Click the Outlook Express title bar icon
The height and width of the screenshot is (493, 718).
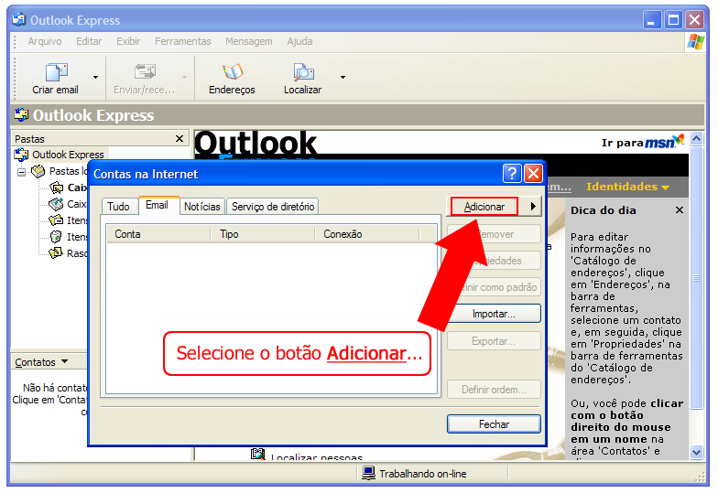(x=18, y=20)
